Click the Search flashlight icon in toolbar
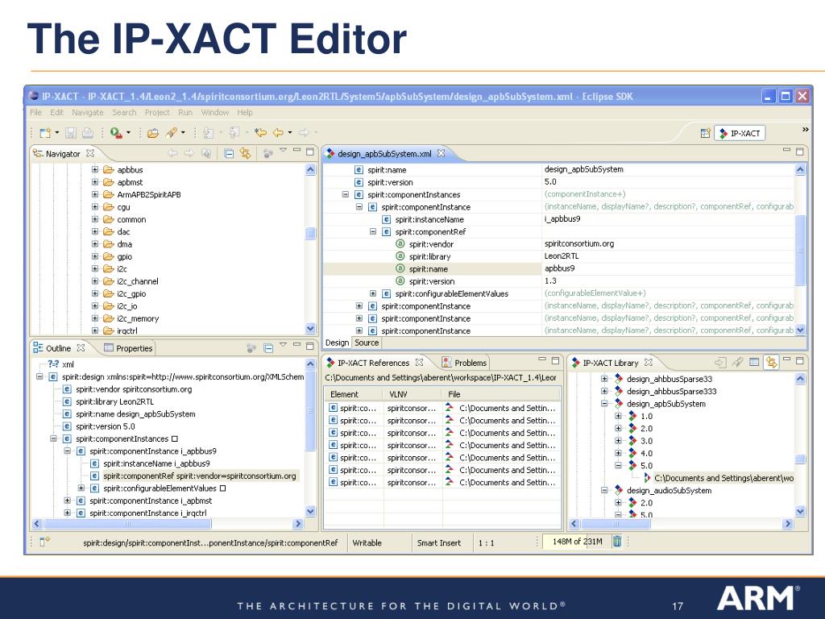Screen dimensions: 825x619 point(171,133)
